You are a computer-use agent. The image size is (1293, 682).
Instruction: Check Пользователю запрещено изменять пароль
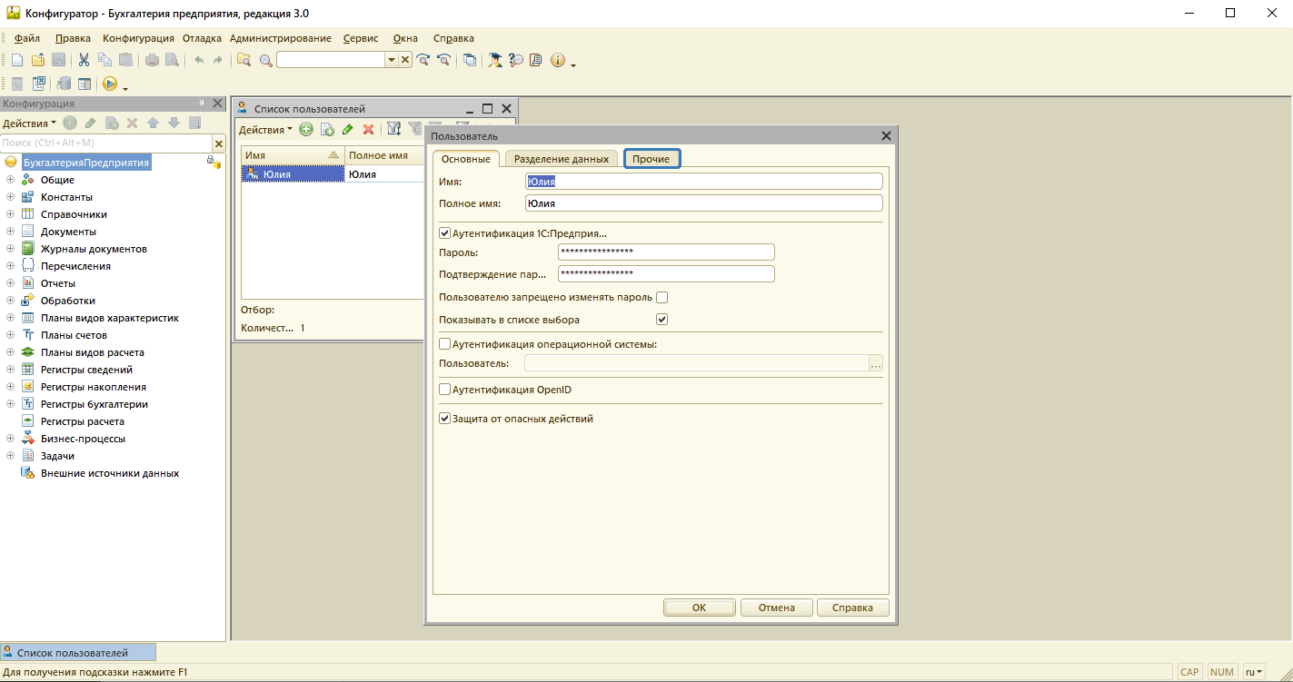coord(661,297)
